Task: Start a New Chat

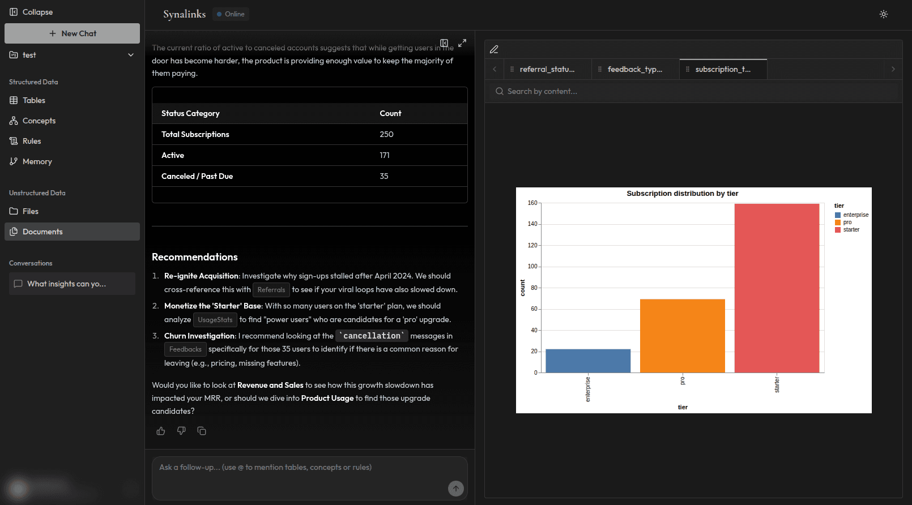Action: tap(73, 33)
